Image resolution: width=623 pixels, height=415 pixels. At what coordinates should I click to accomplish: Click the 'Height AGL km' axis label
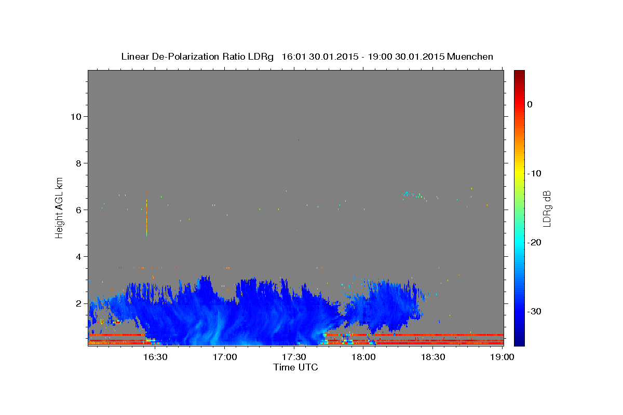[59, 207]
